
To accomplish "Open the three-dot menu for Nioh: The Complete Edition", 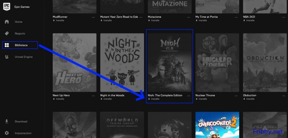I will pyautogui.click(x=188, y=96).
